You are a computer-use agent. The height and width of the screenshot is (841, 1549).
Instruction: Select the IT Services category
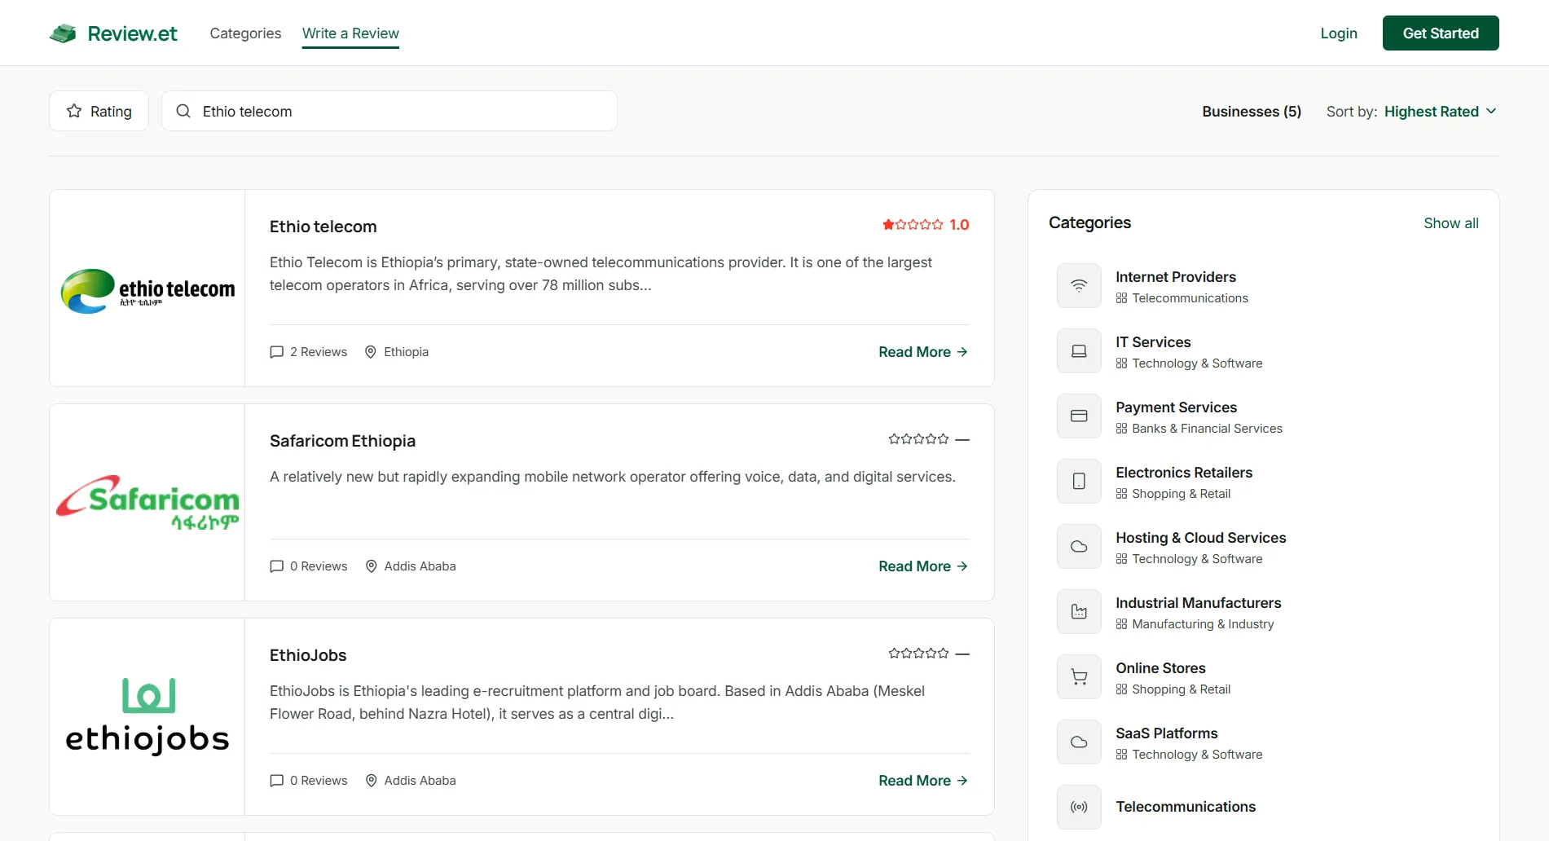(x=1153, y=342)
